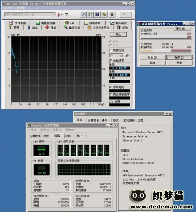Click the 暂停 pause button
This screenshot has width=196, height=212.
179,57
